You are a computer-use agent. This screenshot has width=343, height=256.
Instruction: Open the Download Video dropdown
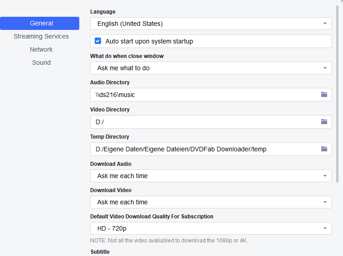tap(211, 202)
